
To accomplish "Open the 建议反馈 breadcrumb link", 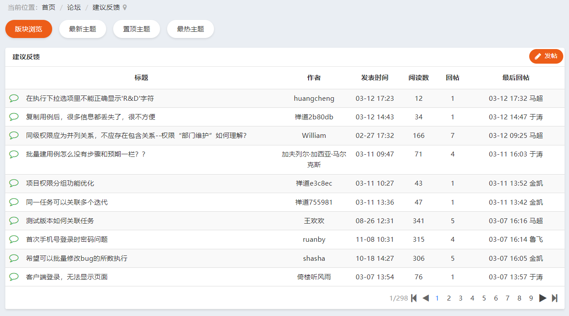I will [x=106, y=8].
